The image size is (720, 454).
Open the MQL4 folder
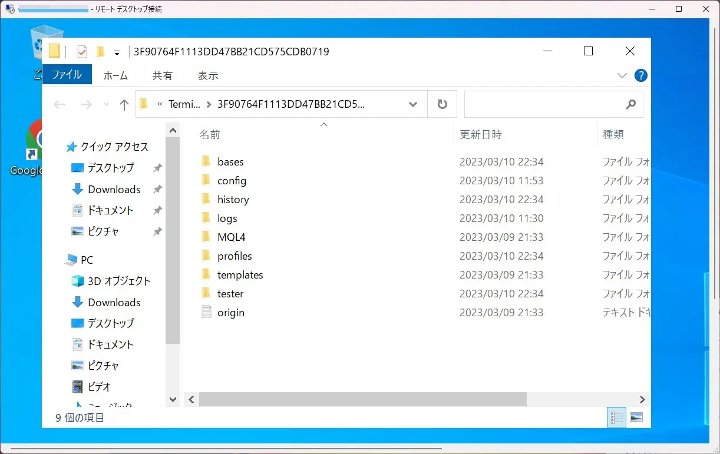coord(231,237)
